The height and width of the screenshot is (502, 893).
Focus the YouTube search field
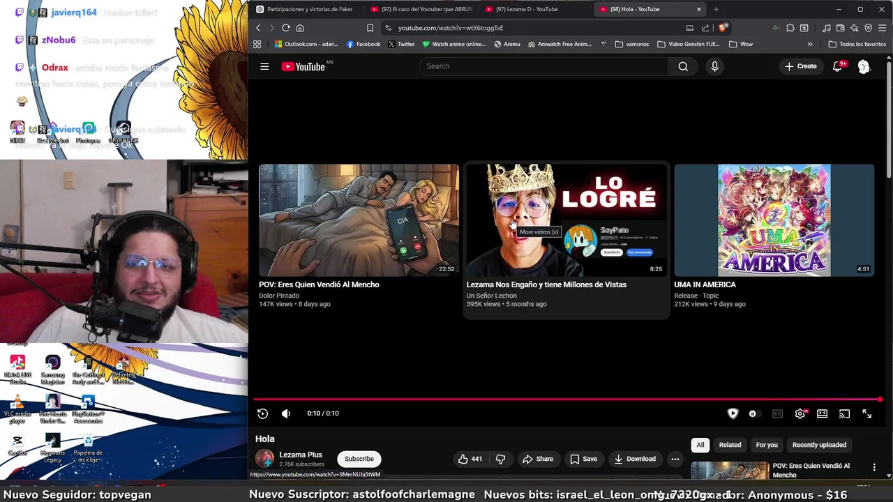point(544,66)
